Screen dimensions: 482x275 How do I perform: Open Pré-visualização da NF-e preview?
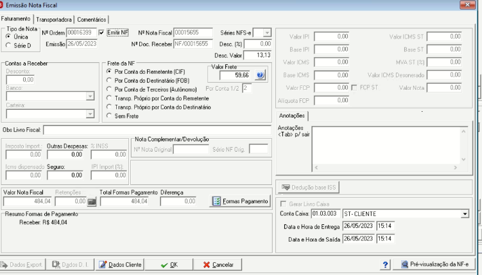click(435, 264)
